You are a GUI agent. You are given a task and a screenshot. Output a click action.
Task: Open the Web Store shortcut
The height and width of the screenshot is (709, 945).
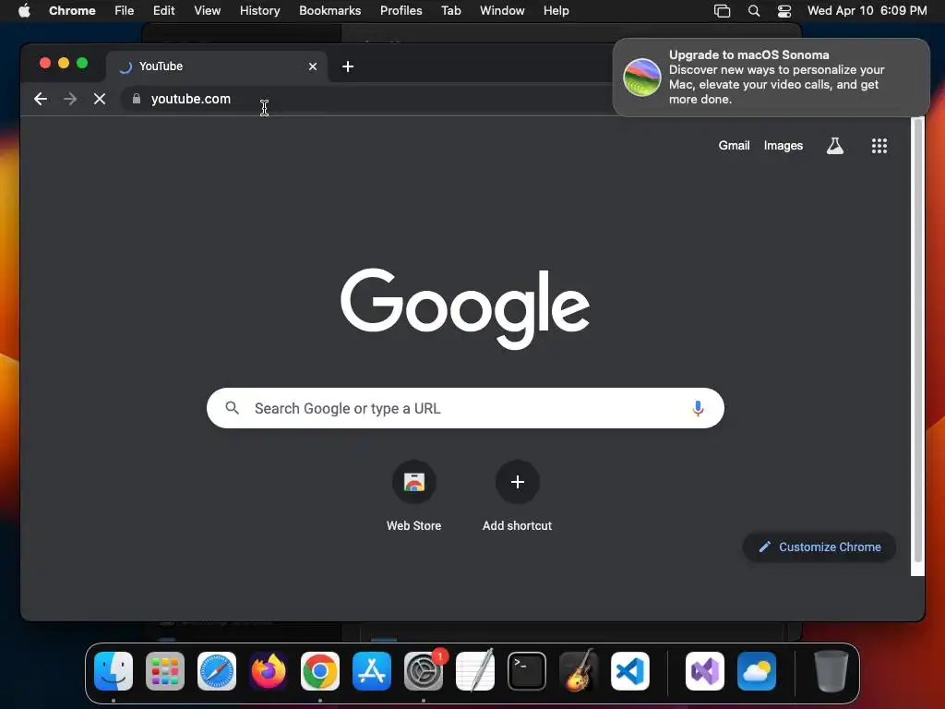[x=414, y=496]
